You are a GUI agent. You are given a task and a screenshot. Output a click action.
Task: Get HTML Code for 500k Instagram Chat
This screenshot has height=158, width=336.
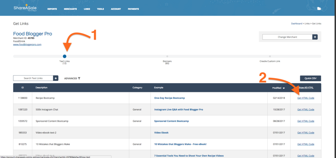306,109
